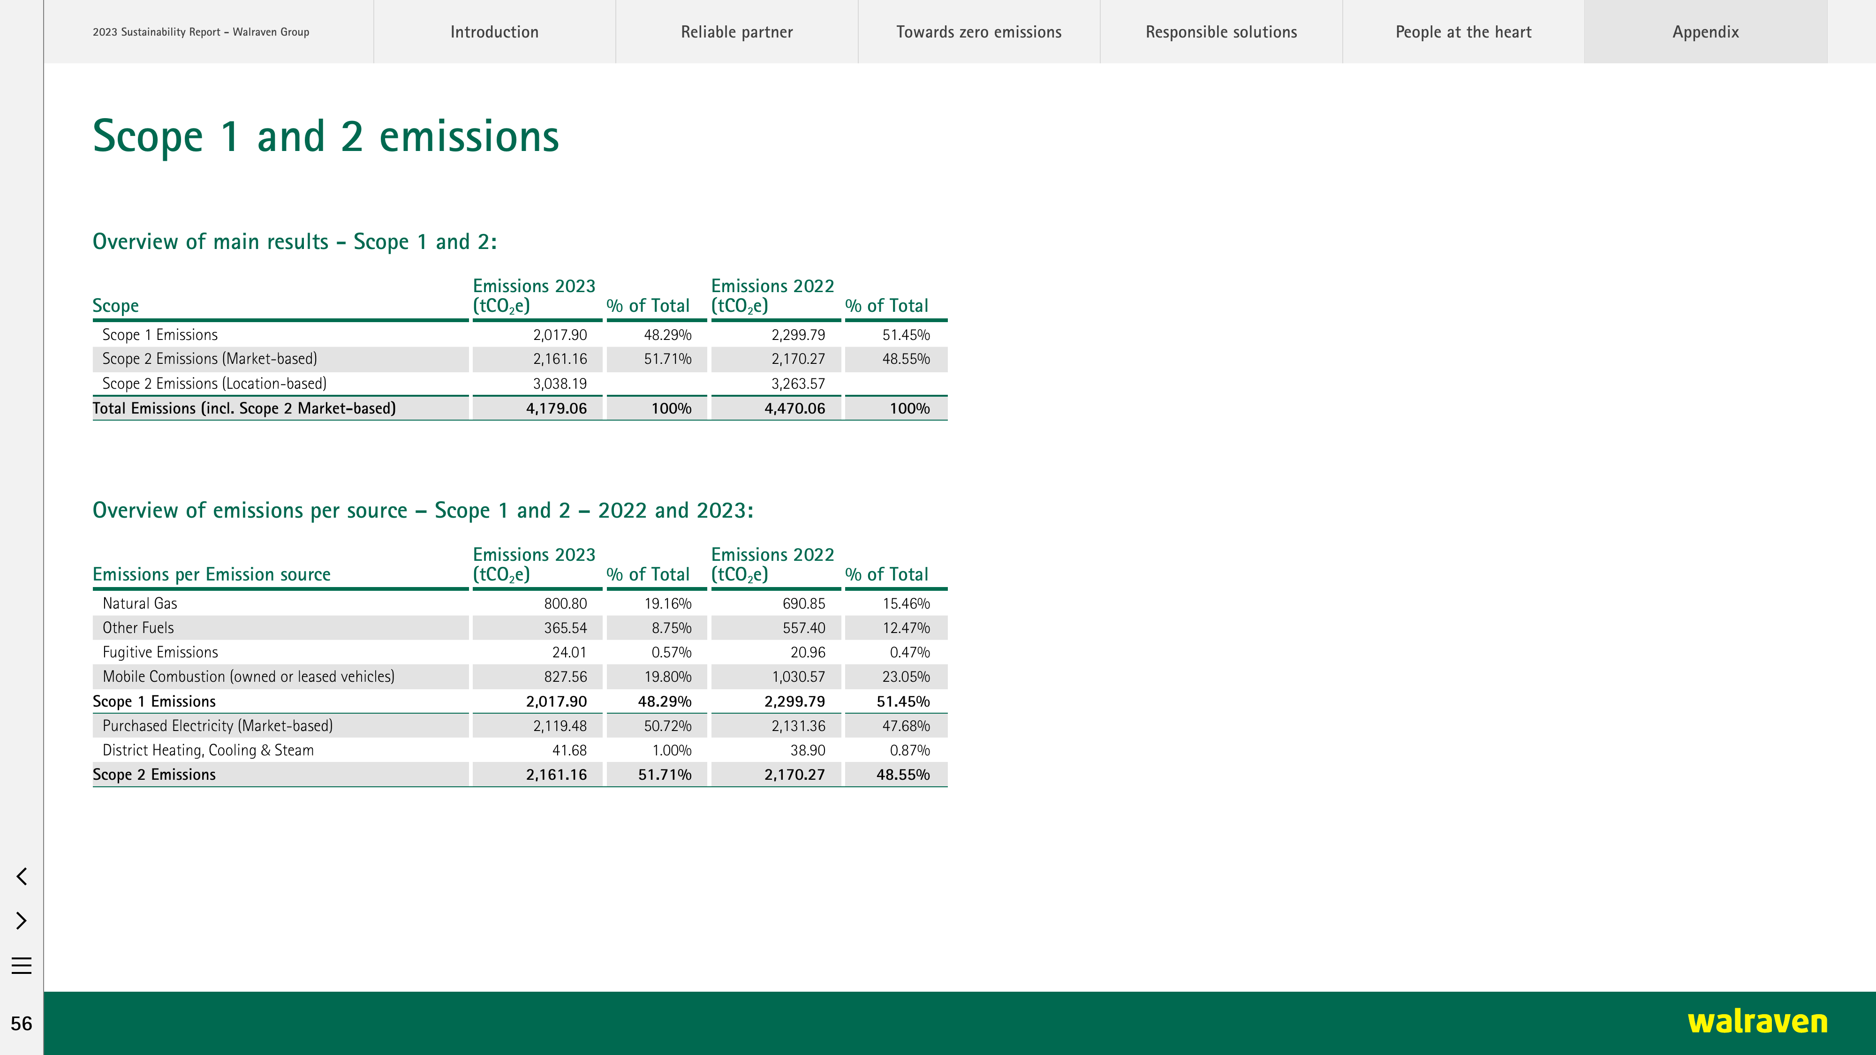
Task: Open the Introduction tab
Action: pos(494,32)
